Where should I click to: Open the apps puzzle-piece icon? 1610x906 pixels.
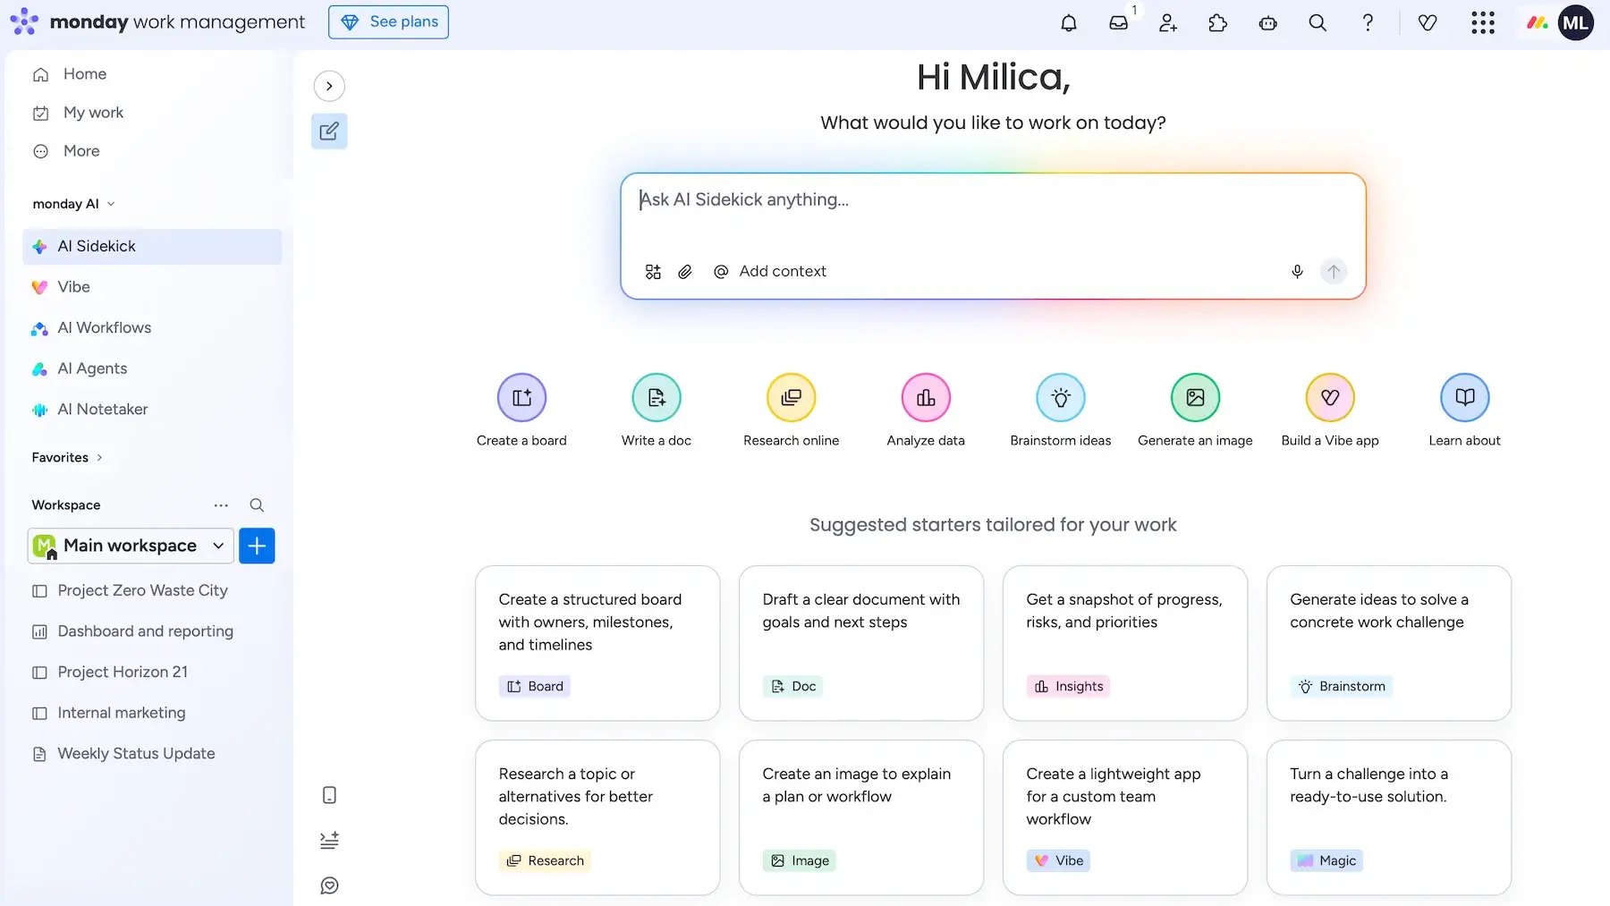pyautogui.click(x=1217, y=23)
